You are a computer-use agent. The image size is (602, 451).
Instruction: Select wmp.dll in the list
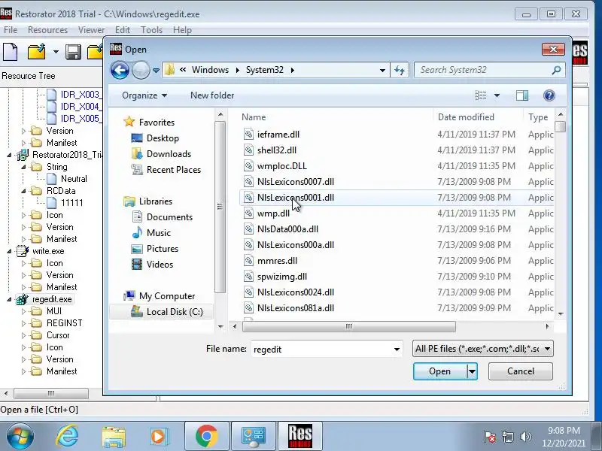[273, 213]
